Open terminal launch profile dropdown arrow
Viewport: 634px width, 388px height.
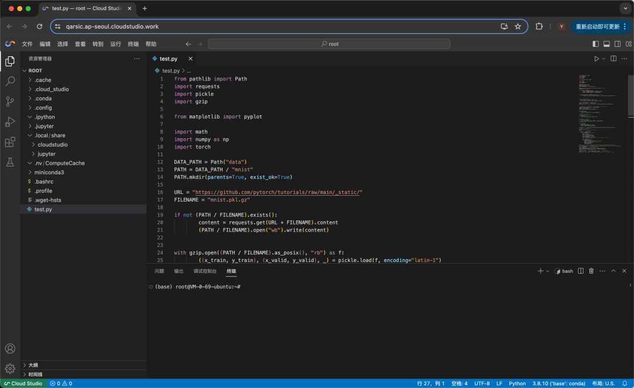[548, 271]
